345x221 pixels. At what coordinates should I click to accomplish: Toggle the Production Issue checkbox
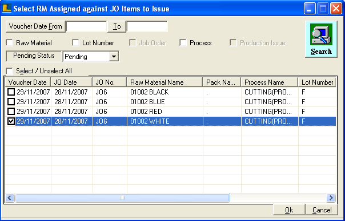[x=233, y=43]
